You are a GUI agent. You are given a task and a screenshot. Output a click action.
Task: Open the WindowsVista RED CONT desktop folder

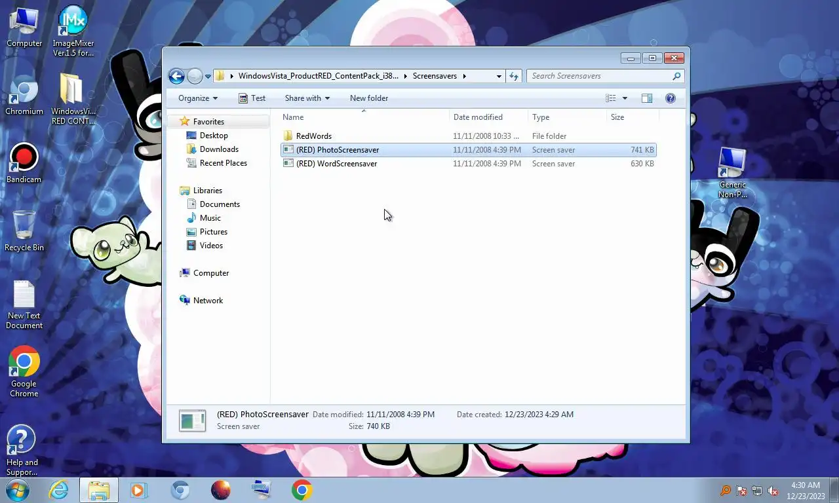pyautogui.click(x=73, y=99)
